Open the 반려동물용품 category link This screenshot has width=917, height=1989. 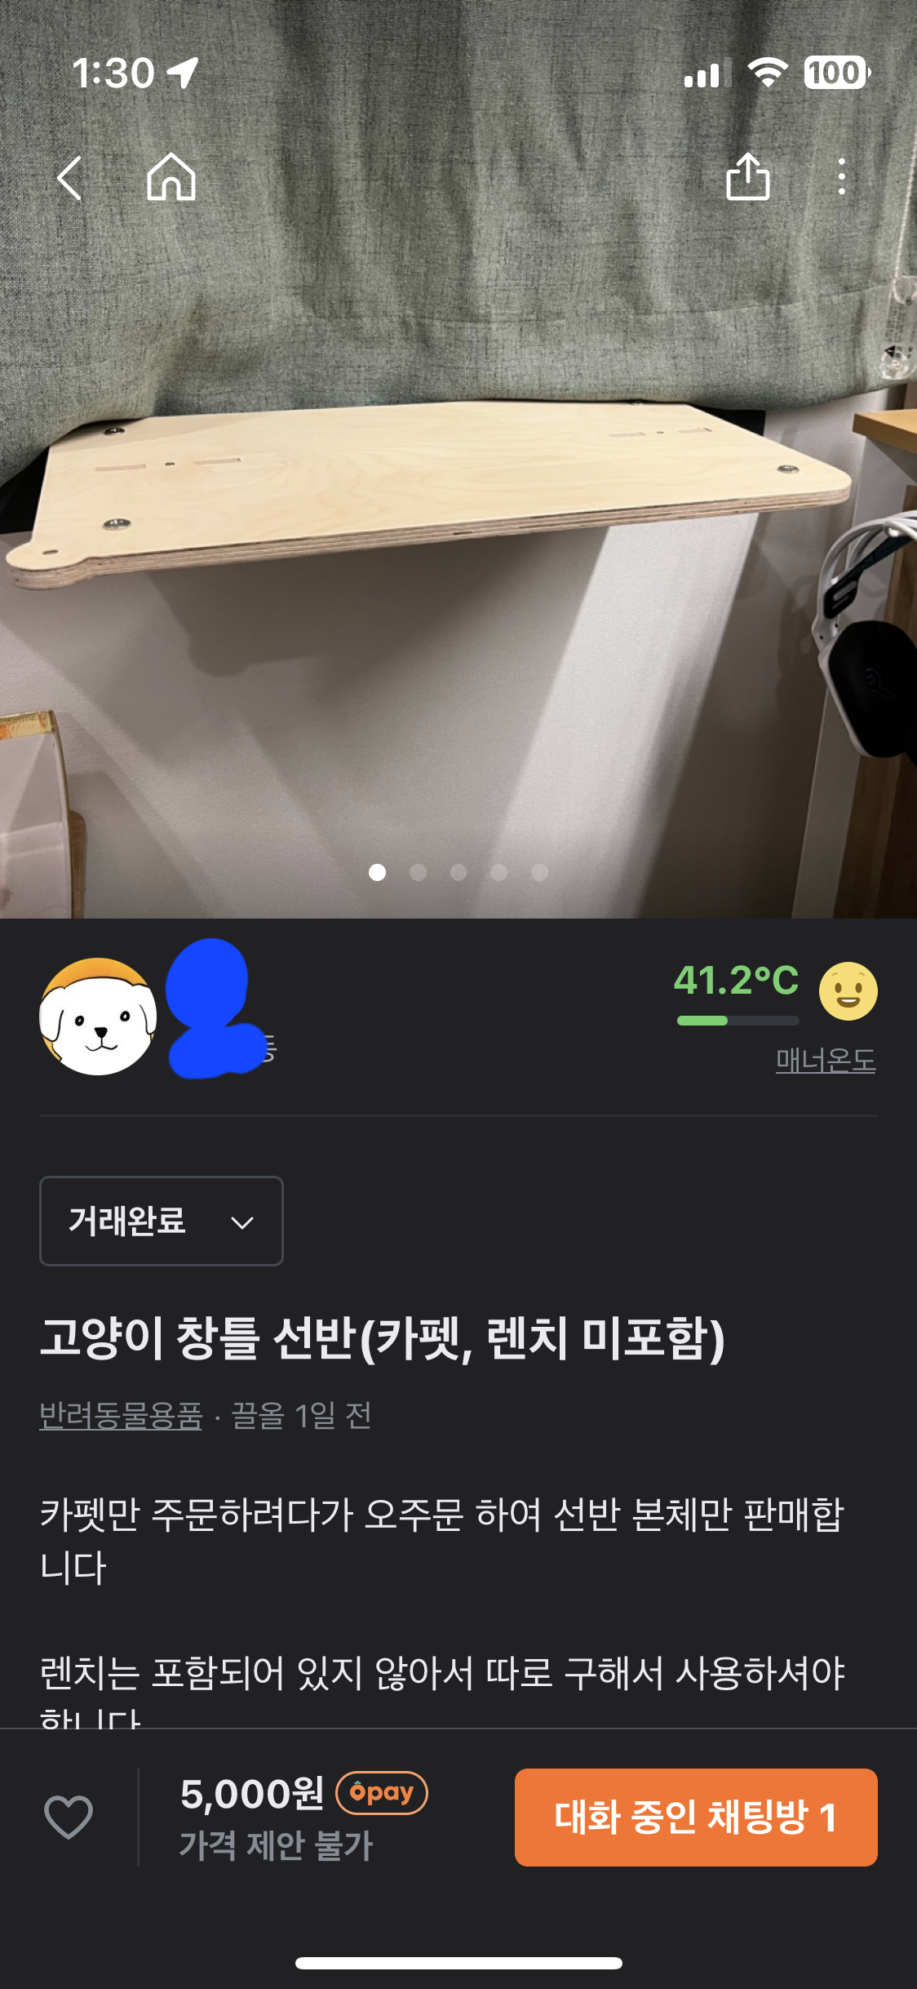coord(121,1415)
